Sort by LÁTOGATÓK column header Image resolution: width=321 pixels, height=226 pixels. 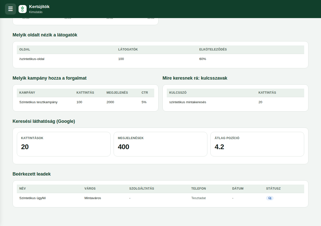[128, 49]
